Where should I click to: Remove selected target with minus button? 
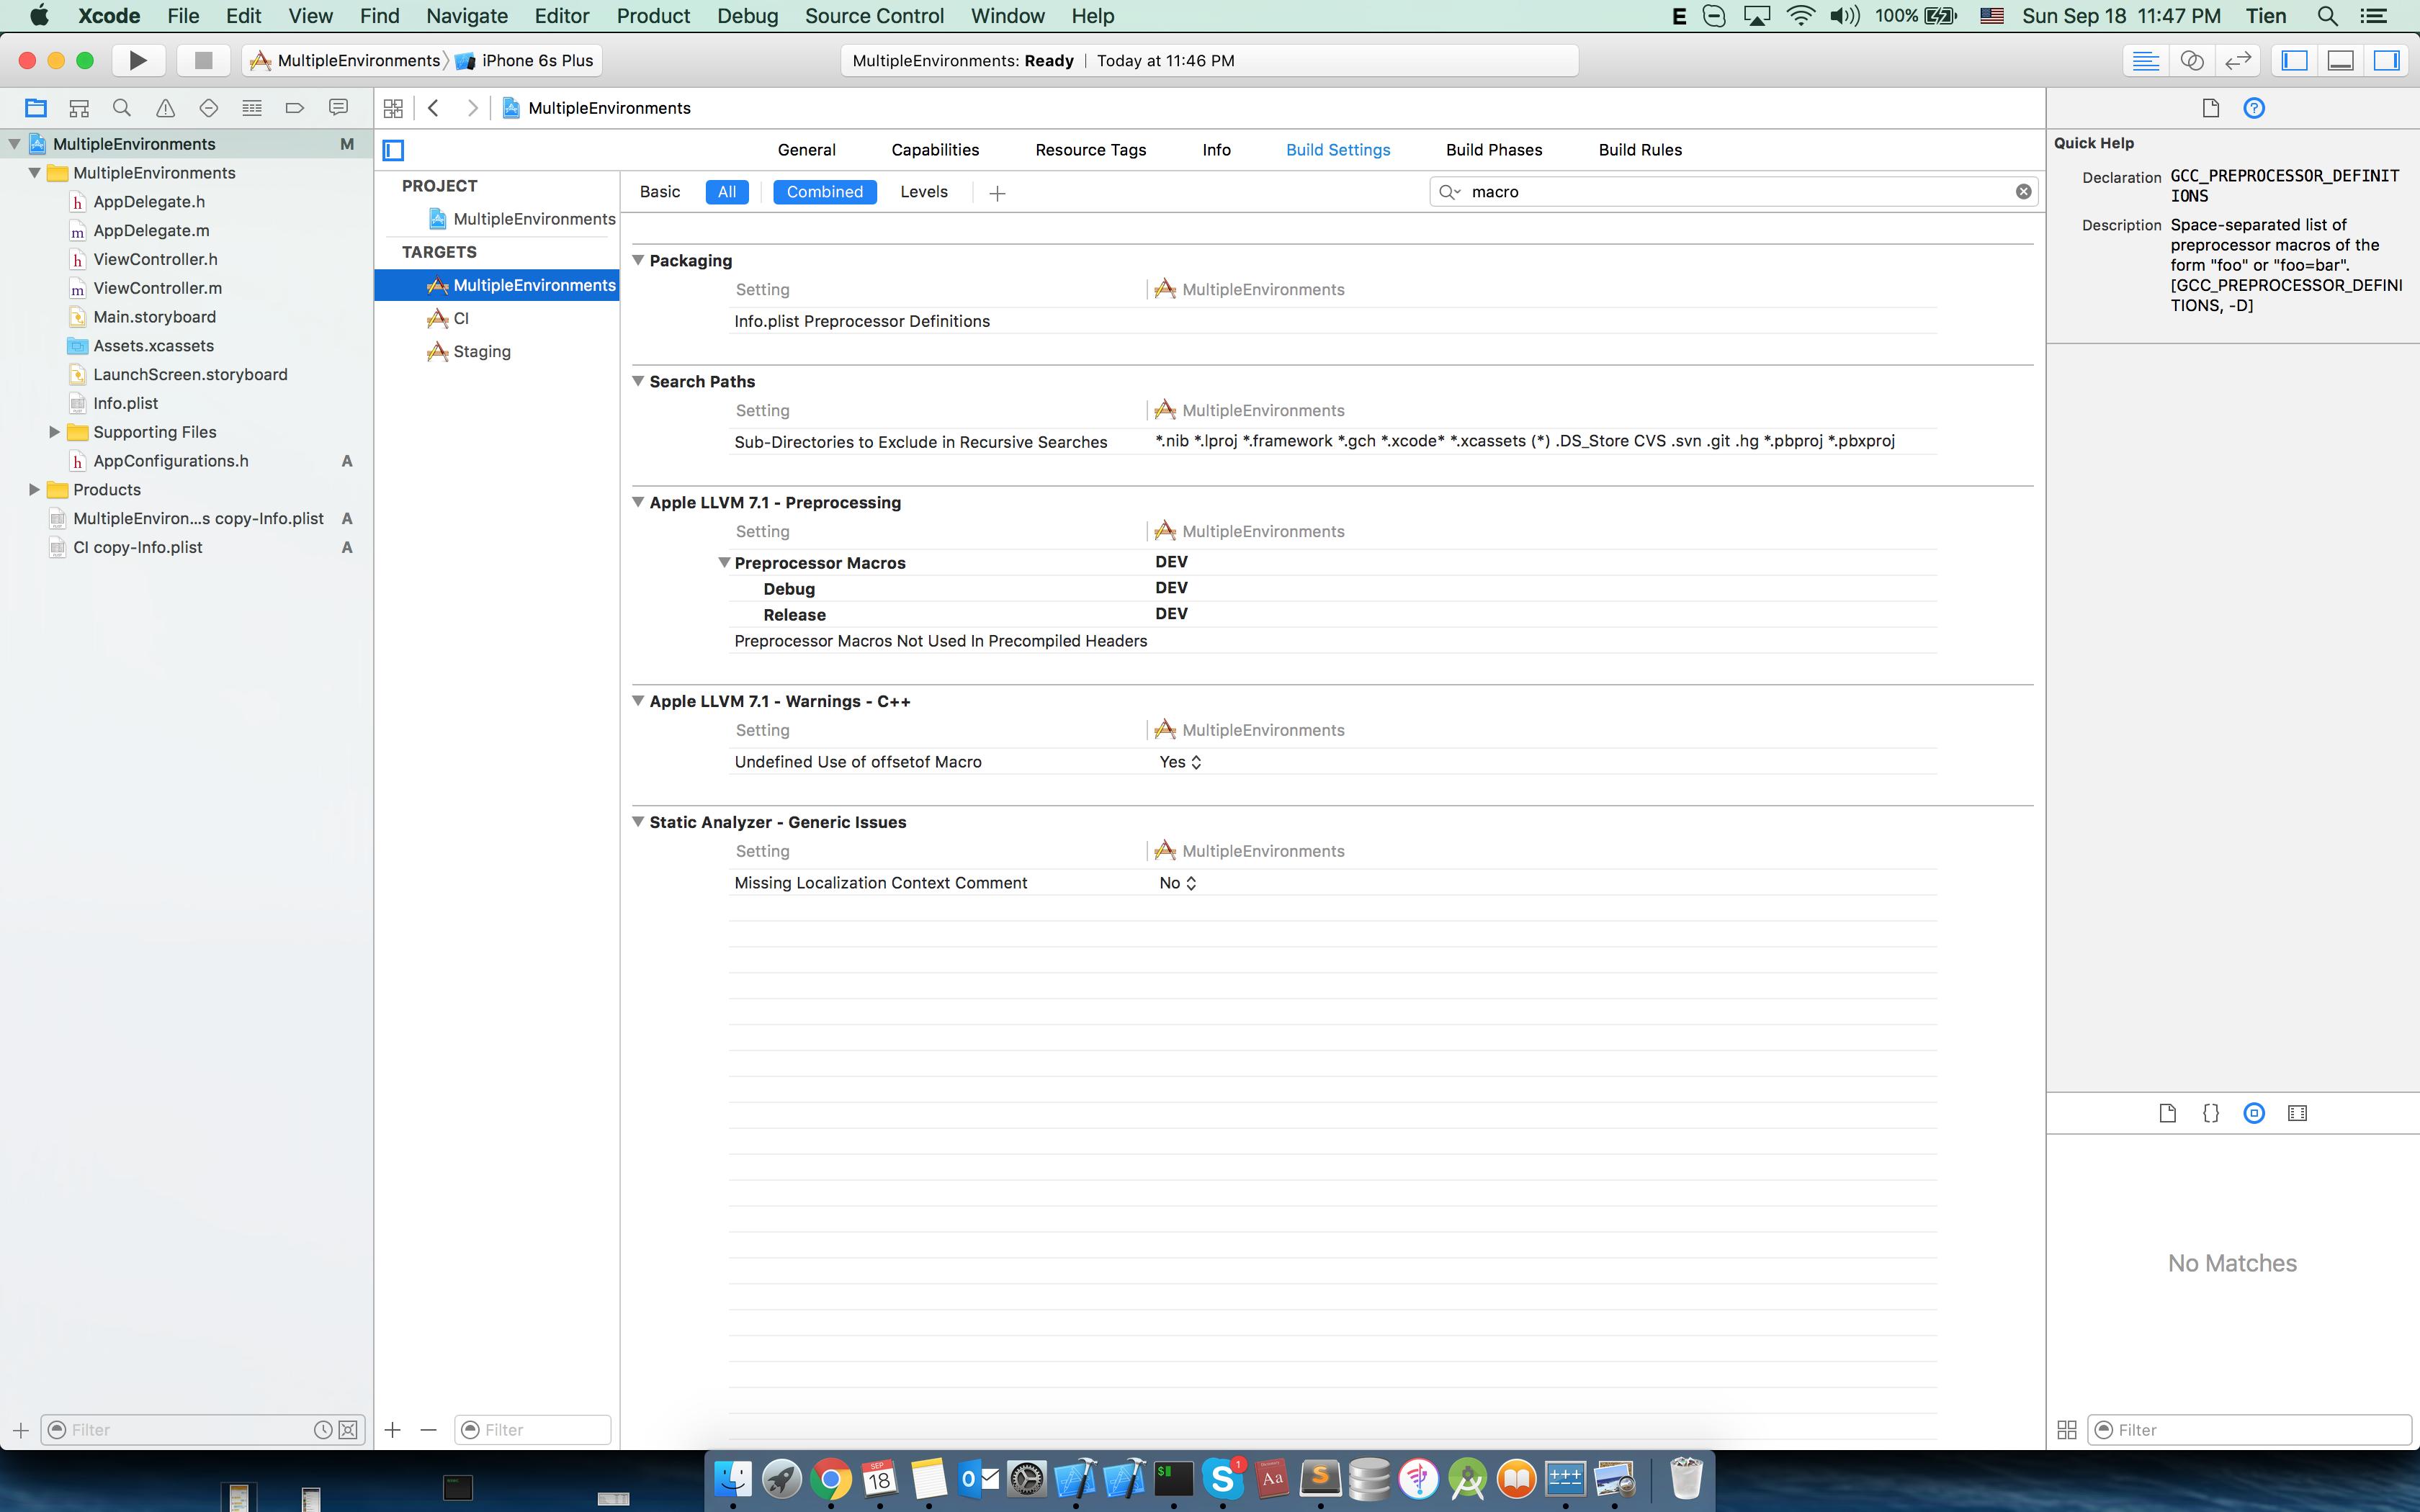[x=429, y=1430]
